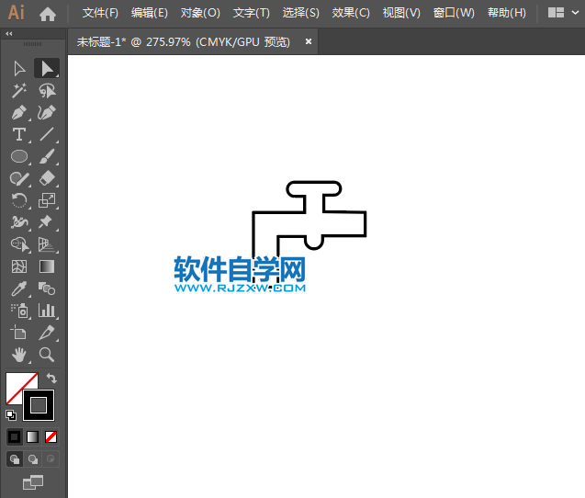
Task: Open the 视图(V) menu
Action: [401, 13]
